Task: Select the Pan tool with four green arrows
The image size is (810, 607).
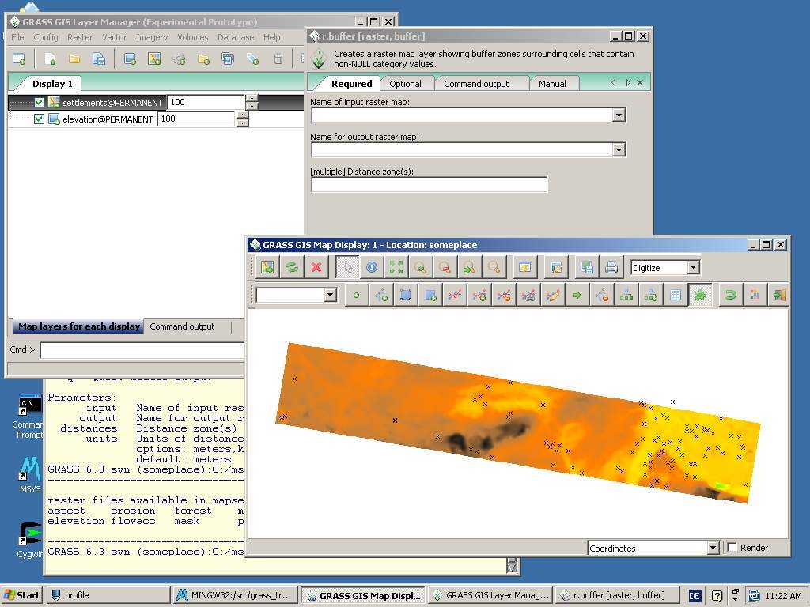Action: tap(396, 267)
